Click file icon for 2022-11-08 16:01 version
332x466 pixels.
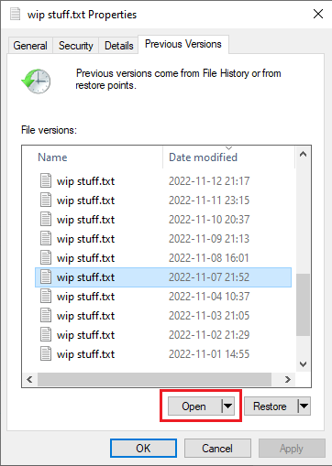pyautogui.click(x=46, y=257)
